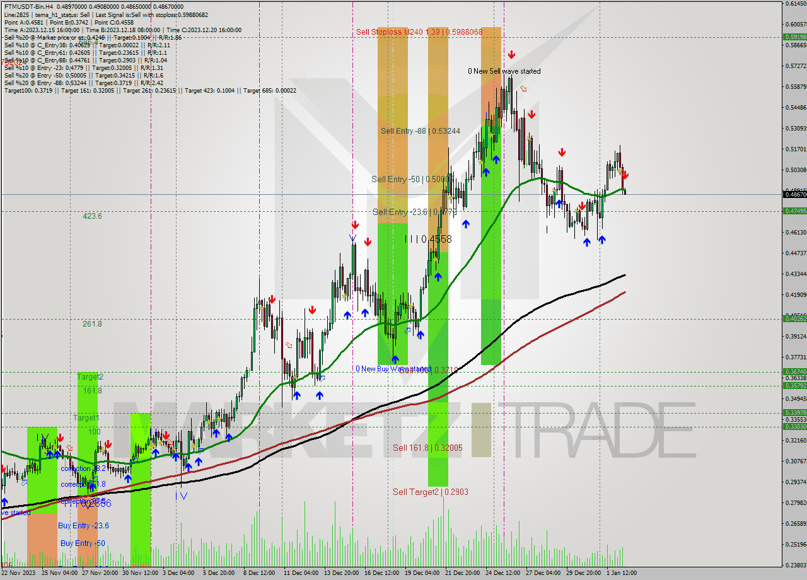Click the 0.61450 price axis value
The width and height of the screenshot is (807, 580).
[796, 4]
